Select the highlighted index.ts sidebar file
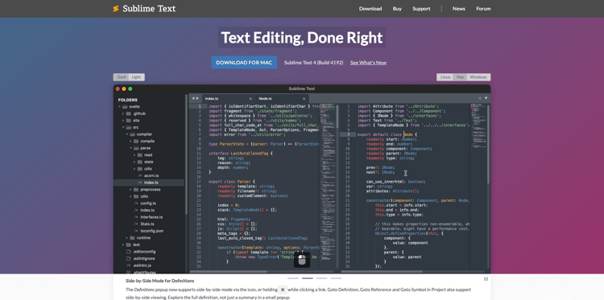 click(149, 183)
